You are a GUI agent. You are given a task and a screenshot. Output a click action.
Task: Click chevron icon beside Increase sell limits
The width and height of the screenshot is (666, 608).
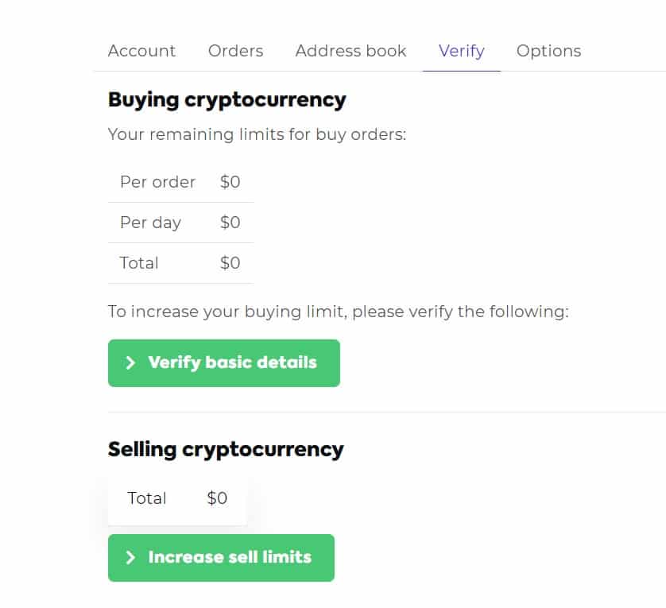(130, 558)
